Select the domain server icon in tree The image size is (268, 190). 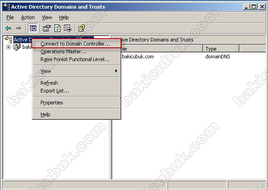point(17,47)
